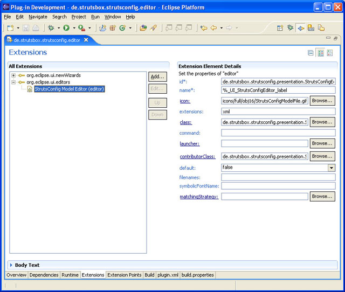Open the Debug dropdown arrow

[x=59, y=28]
